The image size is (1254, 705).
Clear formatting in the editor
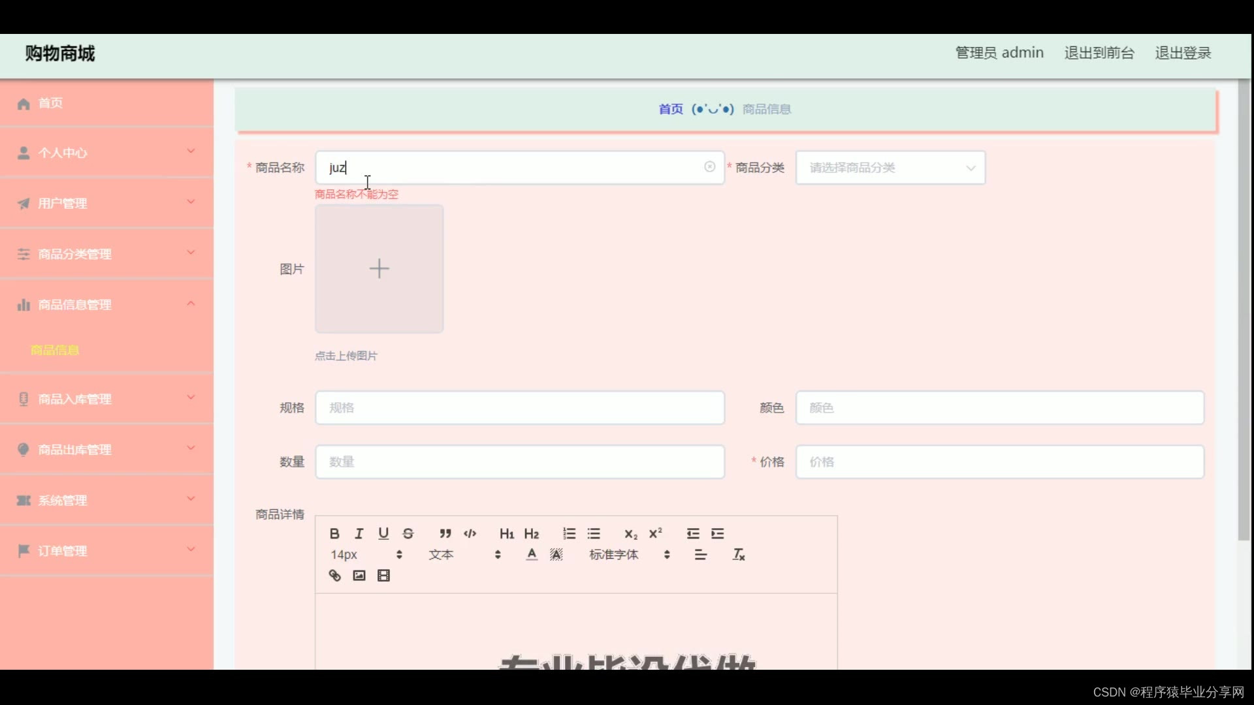(x=738, y=554)
